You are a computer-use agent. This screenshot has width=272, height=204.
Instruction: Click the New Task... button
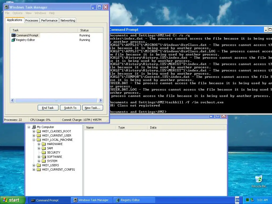pos(92,108)
